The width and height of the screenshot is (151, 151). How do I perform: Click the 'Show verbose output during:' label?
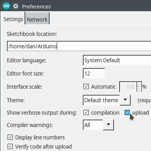point(42,113)
